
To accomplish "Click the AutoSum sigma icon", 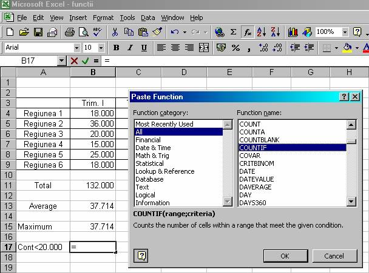I will point(233,32).
